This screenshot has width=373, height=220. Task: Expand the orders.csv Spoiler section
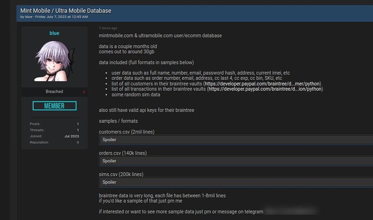(x=109, y=161)
